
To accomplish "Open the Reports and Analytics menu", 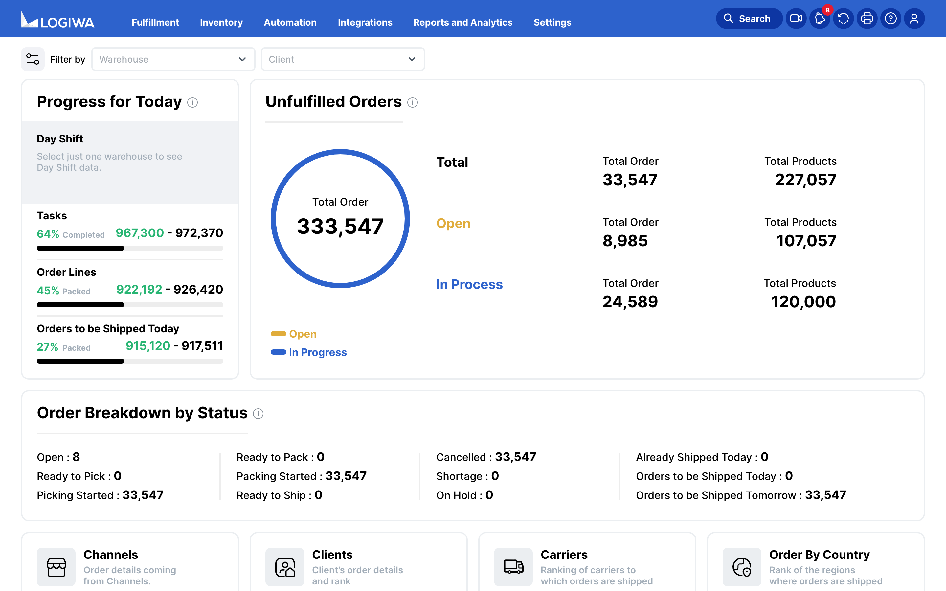I will pos(463,22).
